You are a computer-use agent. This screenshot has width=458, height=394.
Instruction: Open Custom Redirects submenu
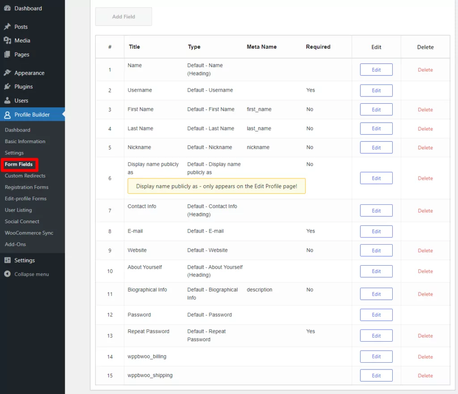coord(25,175)
